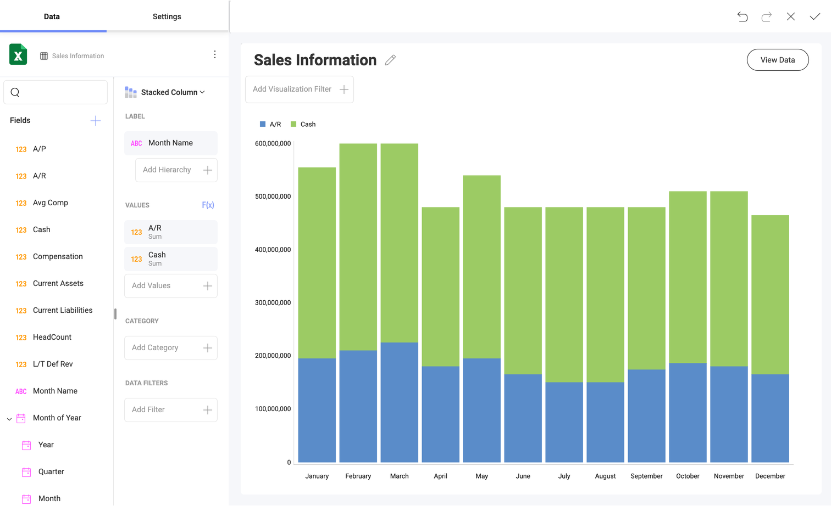Click the Add Category button
Viewport: 831px width, 528px height.
click(171, 348)
